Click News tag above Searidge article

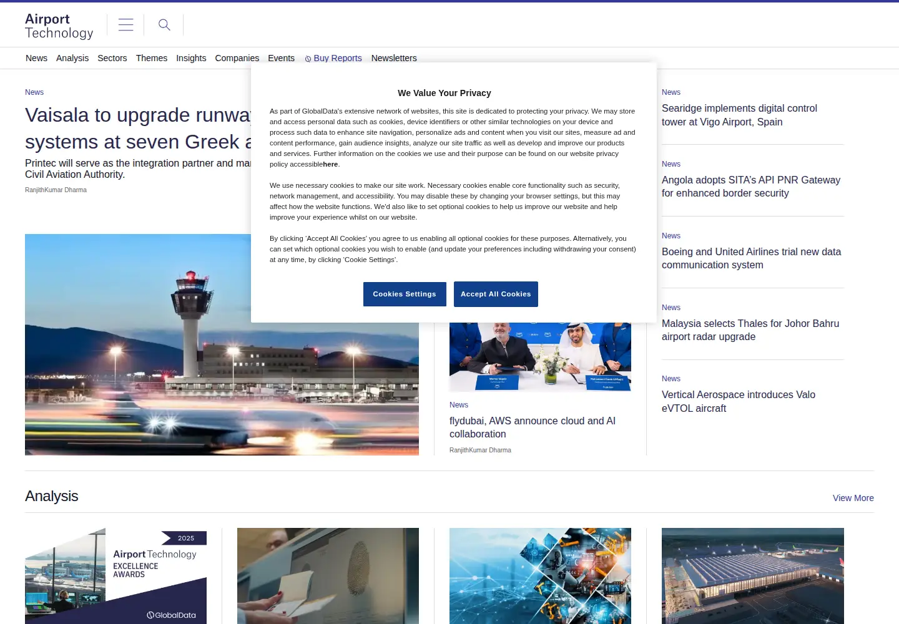671,92
